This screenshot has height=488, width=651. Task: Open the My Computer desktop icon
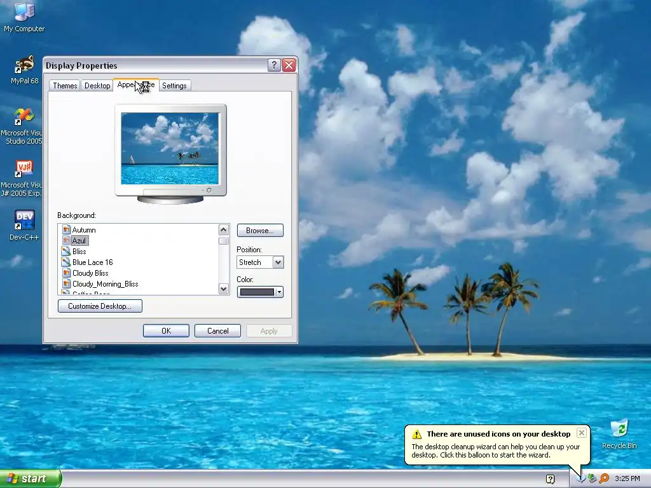pyautogui.click(x=24, y=17)
